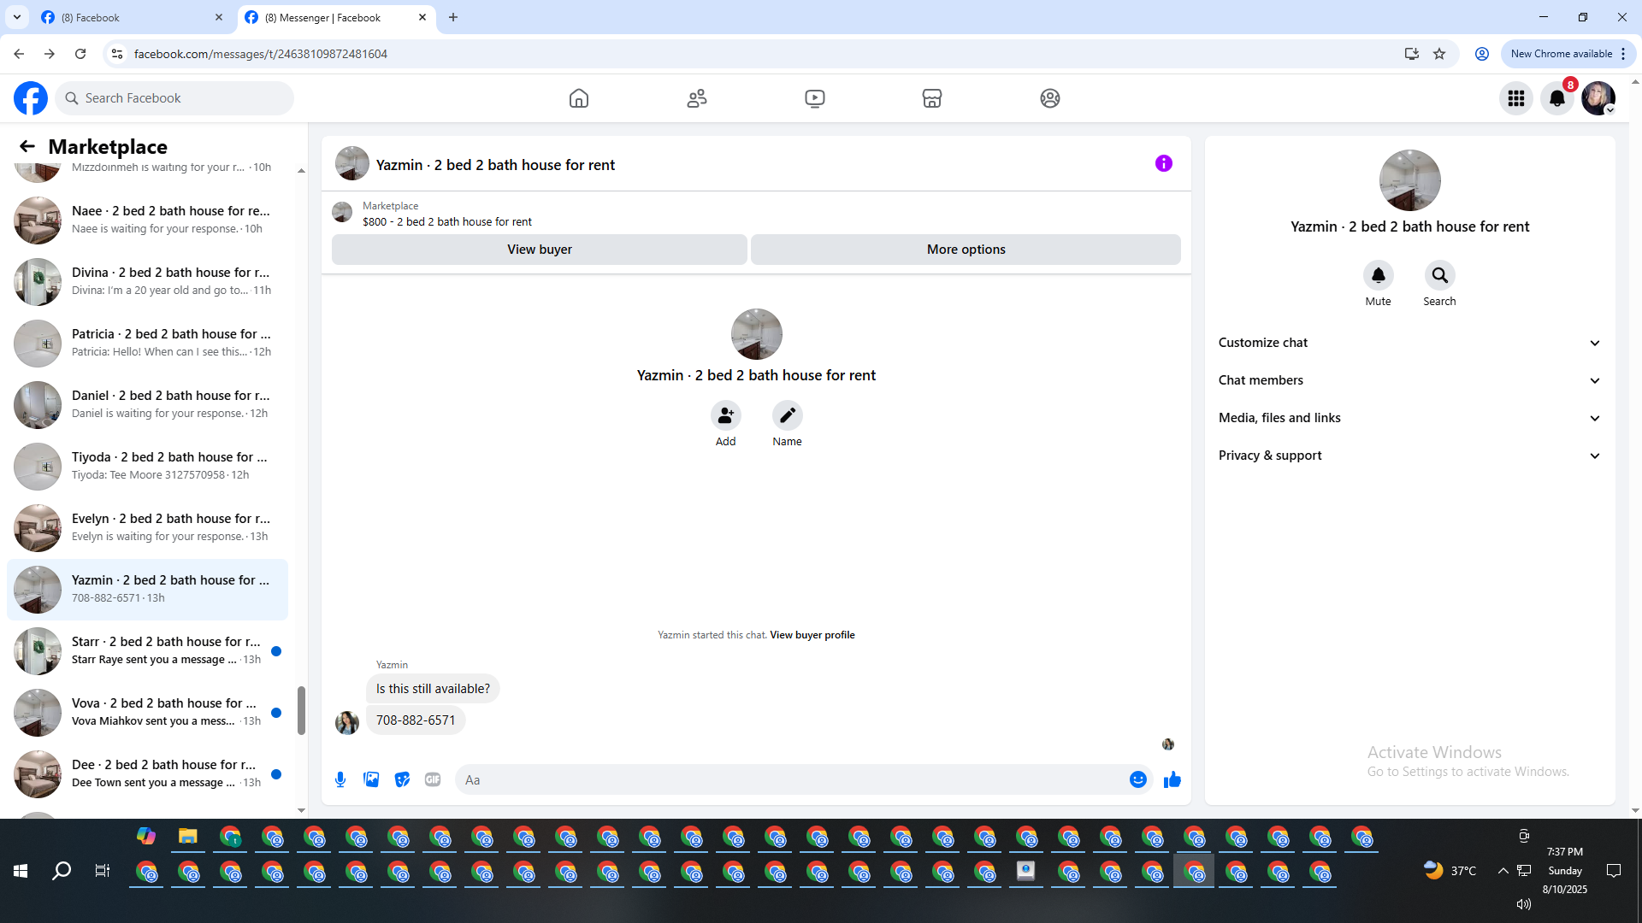The height and width of the screenshot is (923, 1642).
Task: Toggle the conversation information panel
Action: [1163, 163]
